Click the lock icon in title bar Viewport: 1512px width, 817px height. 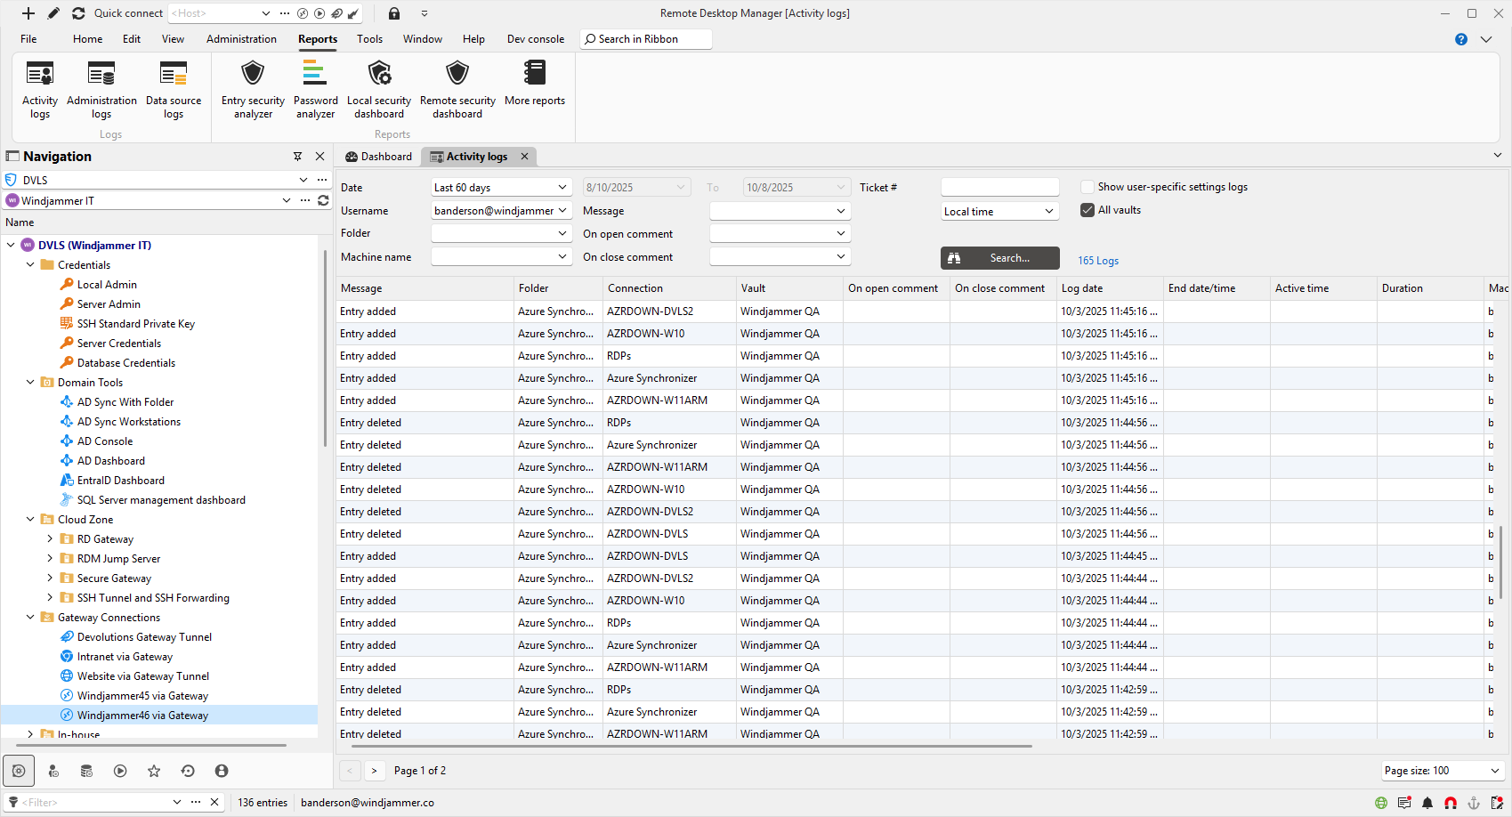click(x=394, y=13)
